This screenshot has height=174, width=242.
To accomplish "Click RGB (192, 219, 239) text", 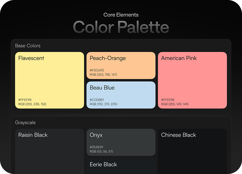I will click(x=103, y=104).
